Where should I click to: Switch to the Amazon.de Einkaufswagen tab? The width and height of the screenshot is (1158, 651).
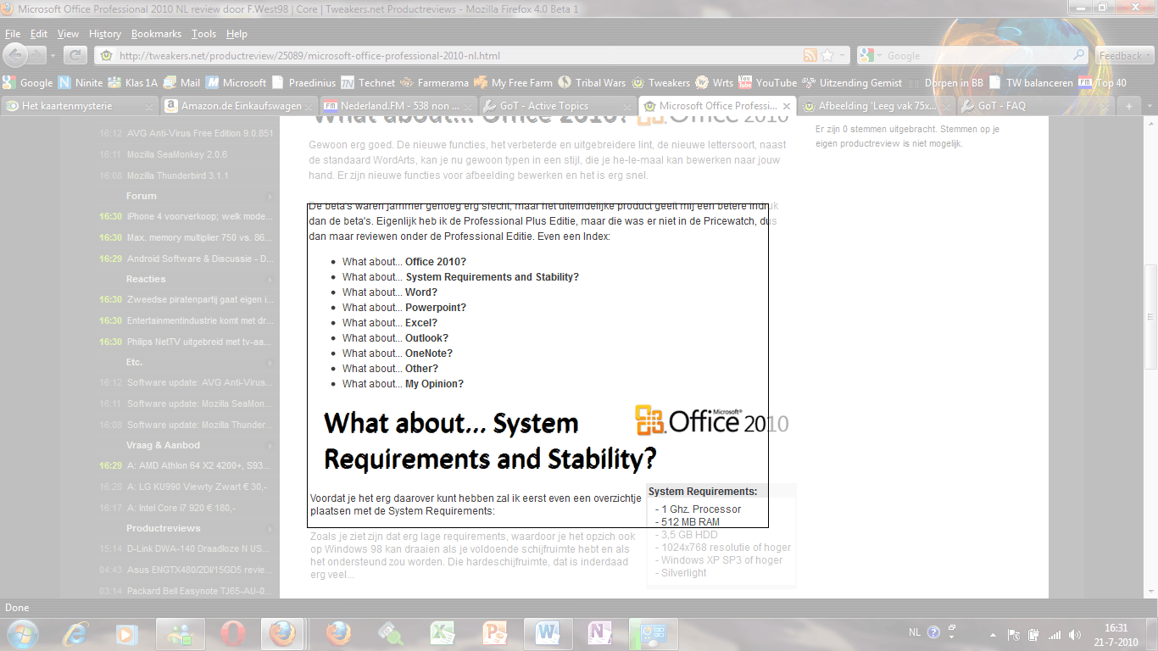coord(238,106)
